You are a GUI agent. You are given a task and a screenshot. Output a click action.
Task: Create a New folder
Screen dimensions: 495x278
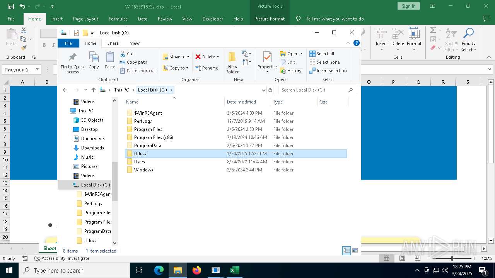[232, 62]
